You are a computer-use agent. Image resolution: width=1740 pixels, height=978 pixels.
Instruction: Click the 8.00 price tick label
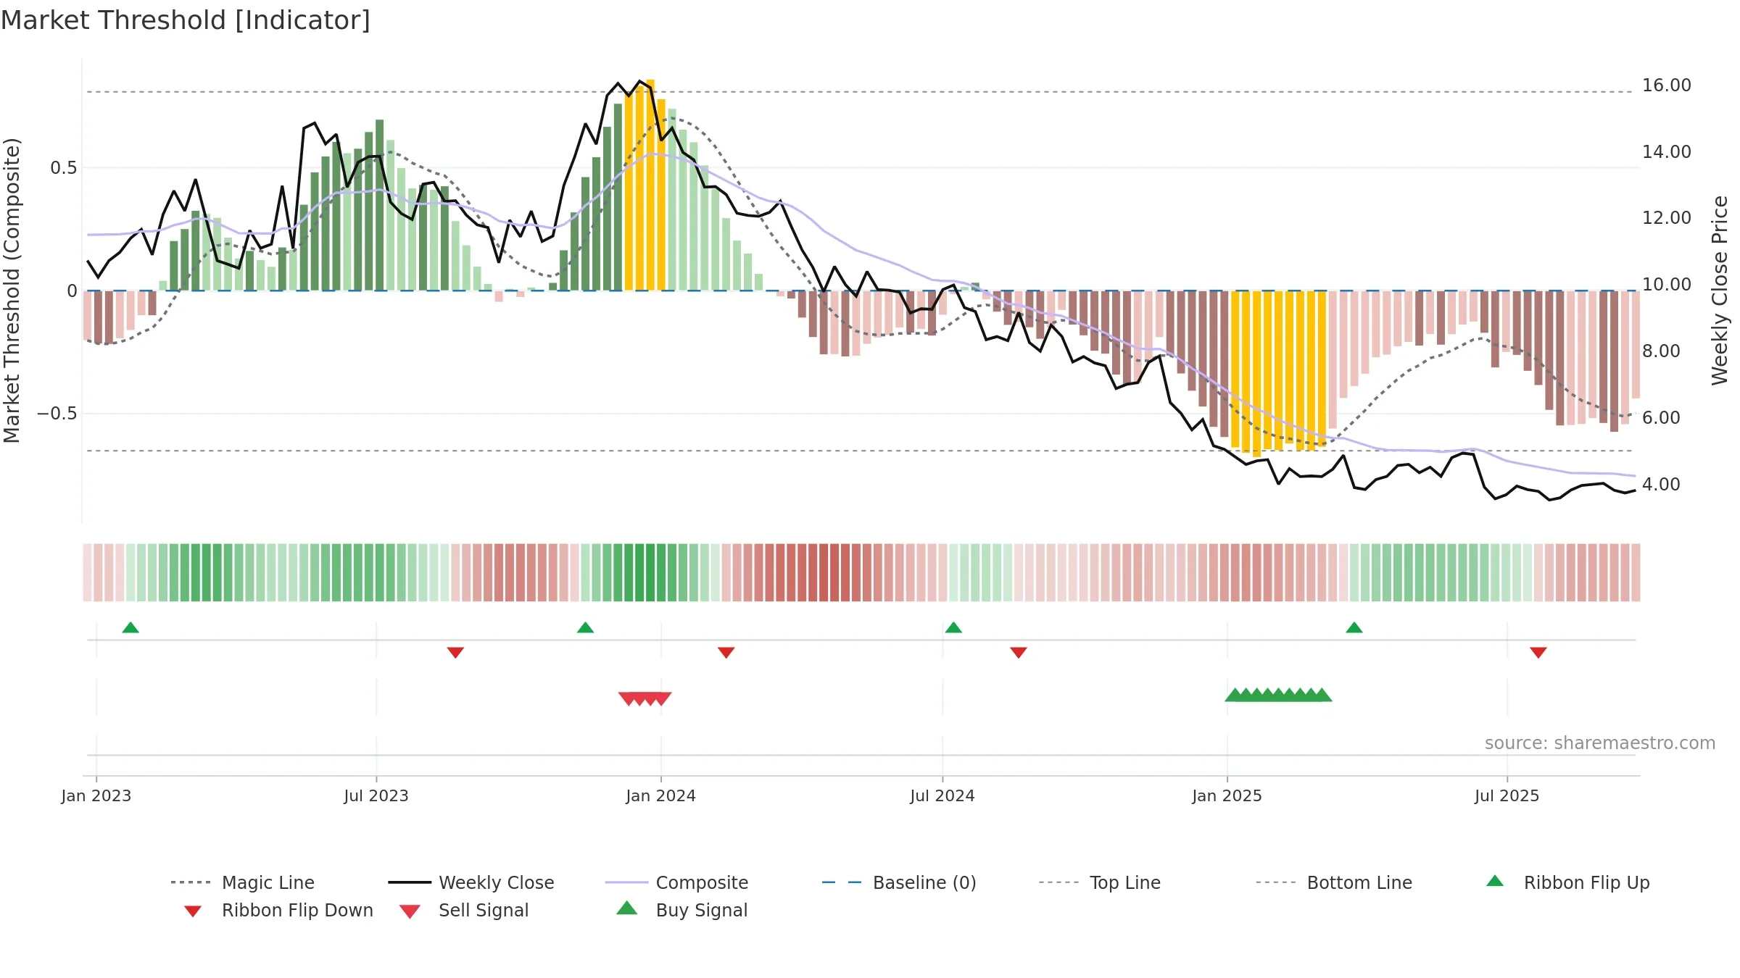pyautogui.click(x=1661, y=351)
